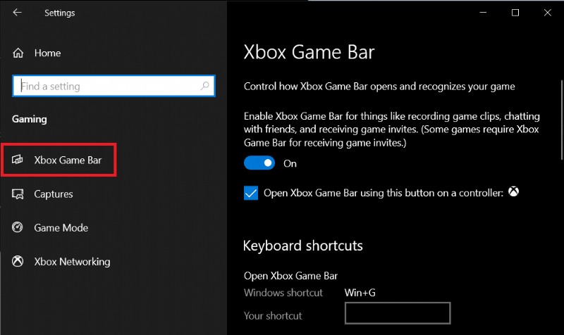Image resolution: width=564 pixels, height=335 pixels.
Task: Open the Captures section
Action: coord(54,194)
